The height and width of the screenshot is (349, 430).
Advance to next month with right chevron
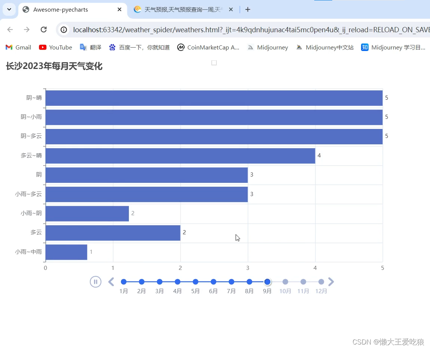coord(331,282)
